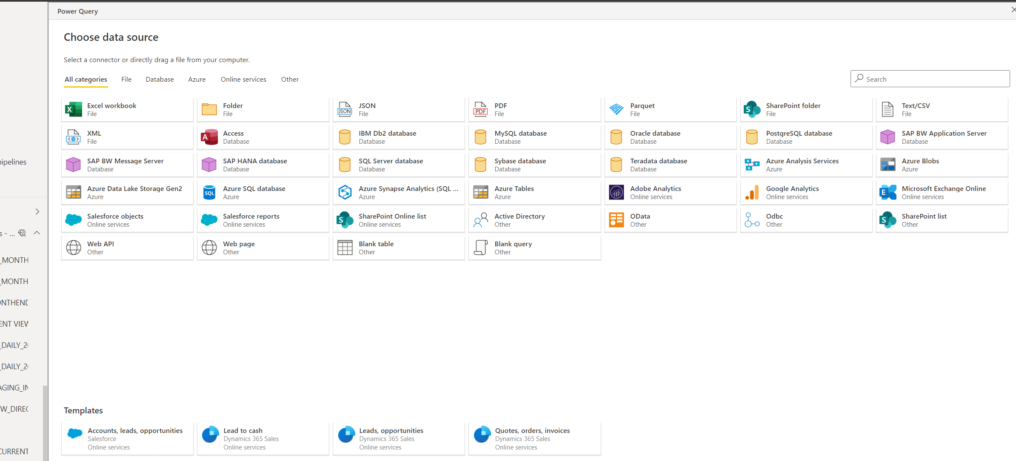This screenshot has height=461, width=1016.
Task: Select the Oracle database connector
Action: [671, 137]
